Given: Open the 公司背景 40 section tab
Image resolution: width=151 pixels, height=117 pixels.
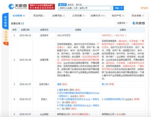Looking at the screenshot, I should point(19,16).
